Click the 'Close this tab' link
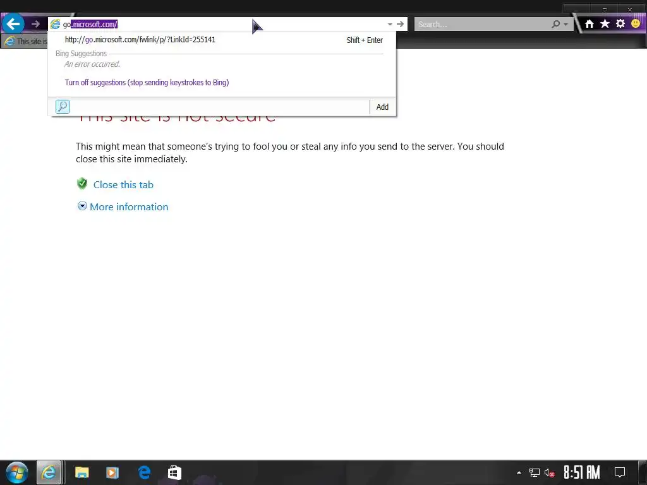Screen dimensions: 647x485 [123, 185]
